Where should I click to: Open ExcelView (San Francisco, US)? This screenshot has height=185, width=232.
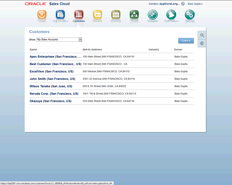point(51,72)
